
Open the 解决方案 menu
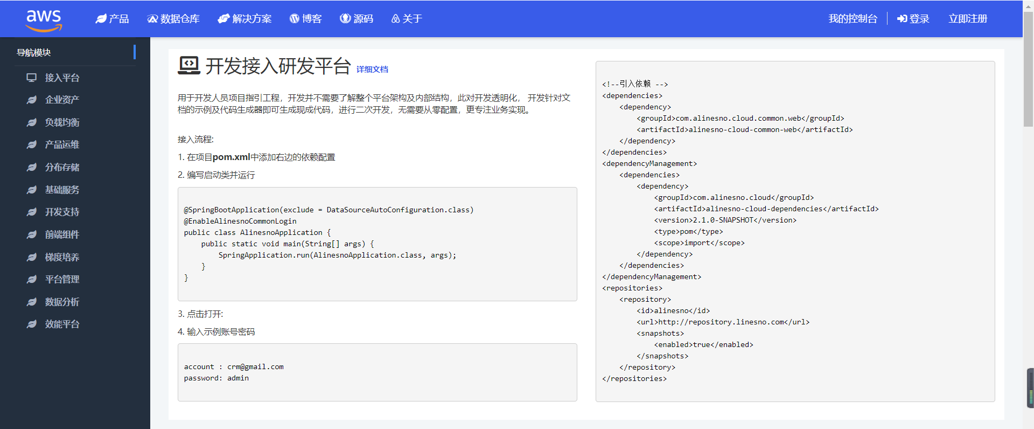[x=244, y=19]
